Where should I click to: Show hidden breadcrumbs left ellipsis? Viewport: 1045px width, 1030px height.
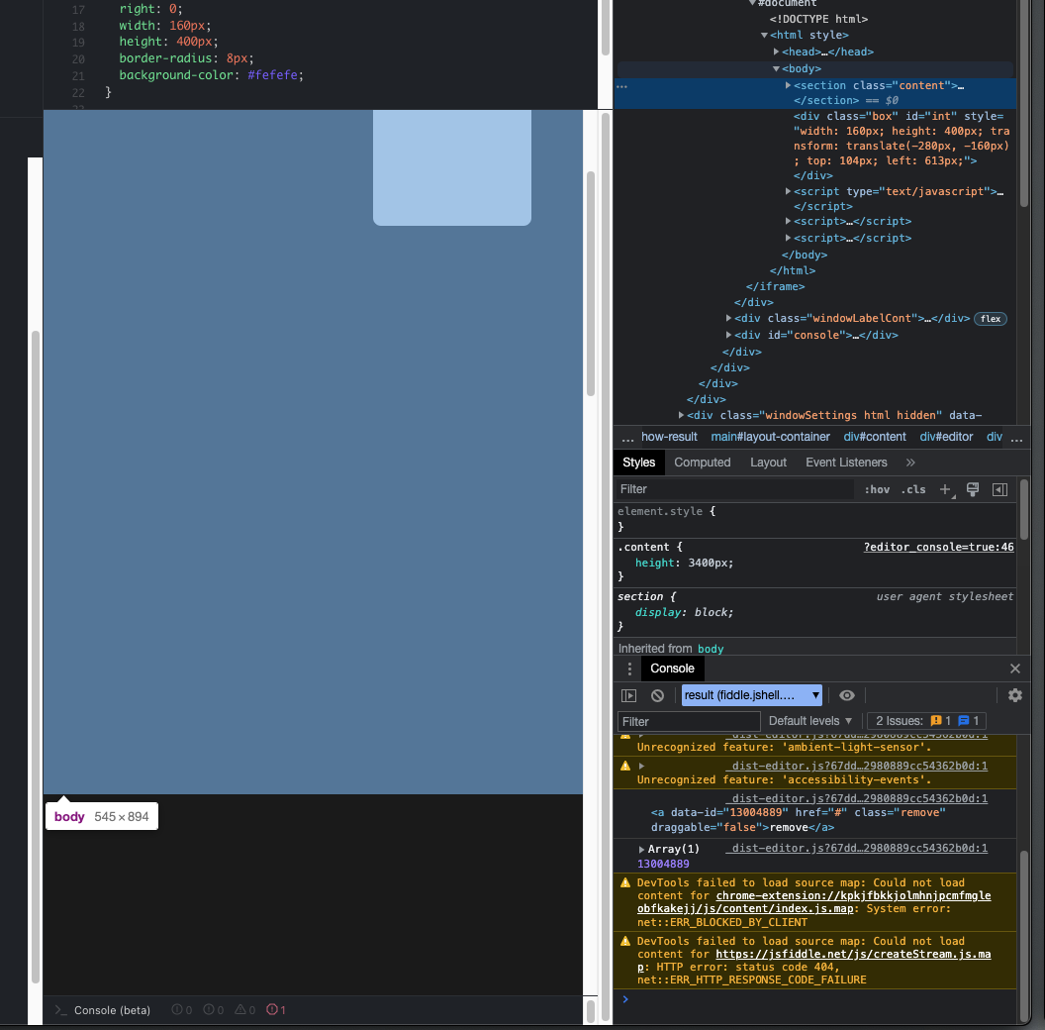[627, 439]
